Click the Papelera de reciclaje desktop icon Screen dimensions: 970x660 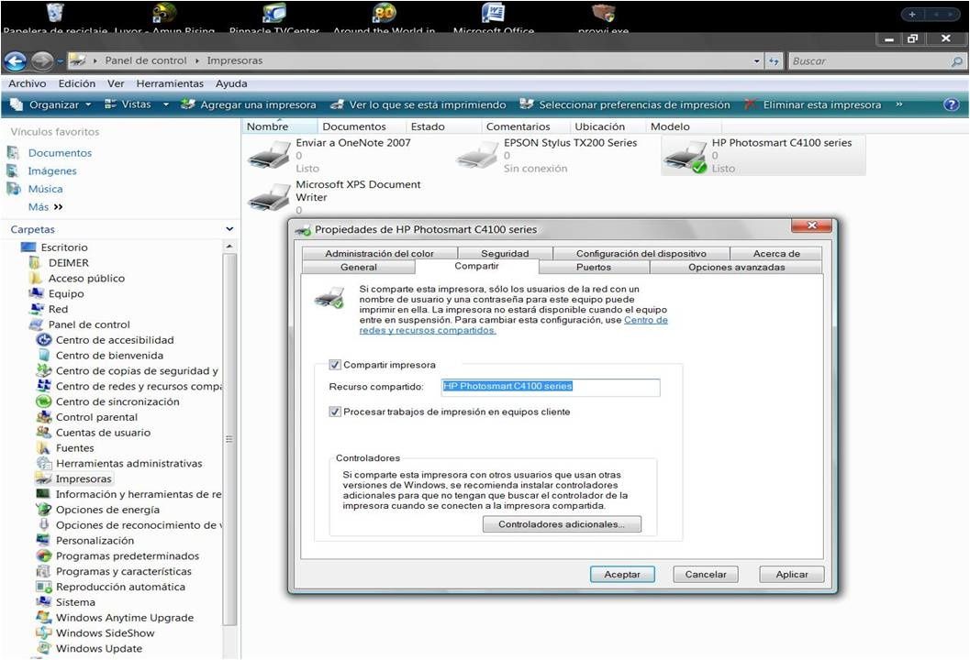(x=56, y=12)
